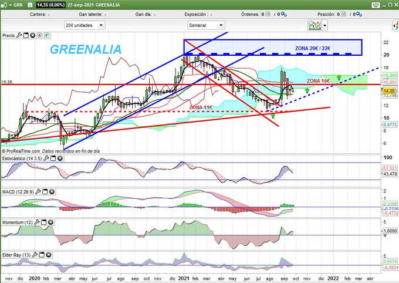The image size is (399, 283).
Task: Open MACD indicator wrench settings
Action: [38, 191]
